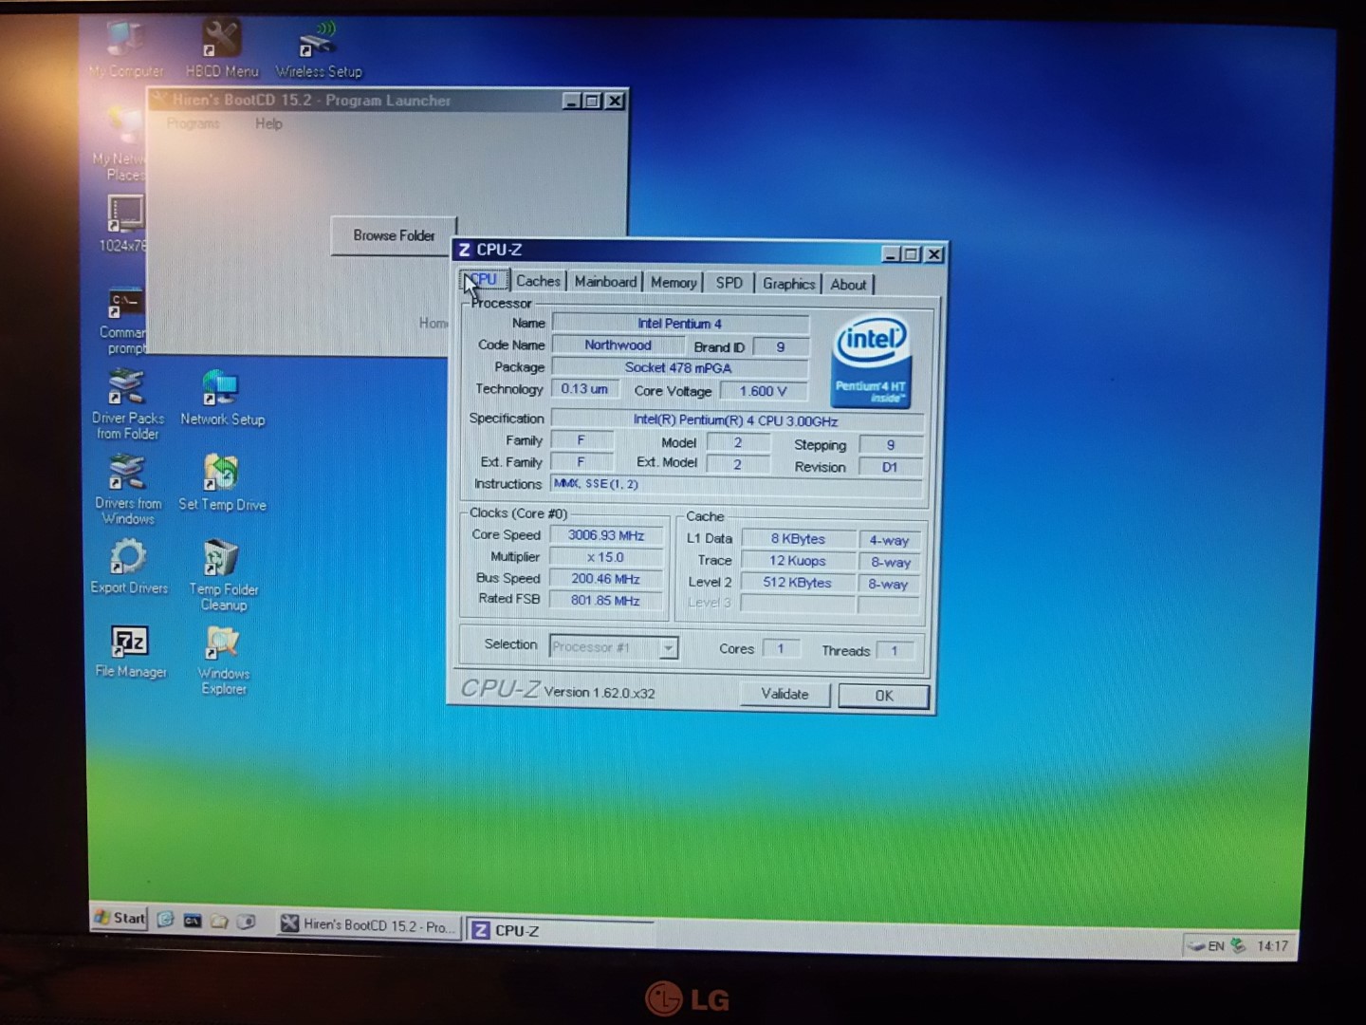
Task: Launch the Export Drivers icon
Action: click(x=128, y=566)
